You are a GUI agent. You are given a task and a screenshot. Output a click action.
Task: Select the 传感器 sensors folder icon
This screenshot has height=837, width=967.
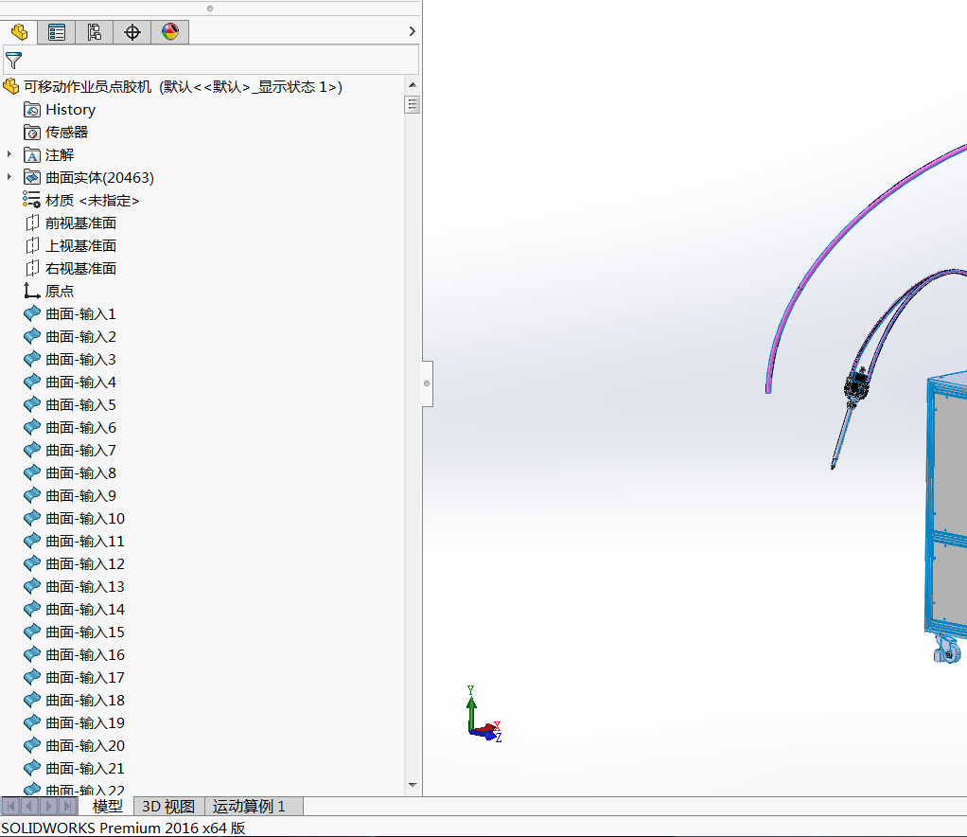point(32,133)
